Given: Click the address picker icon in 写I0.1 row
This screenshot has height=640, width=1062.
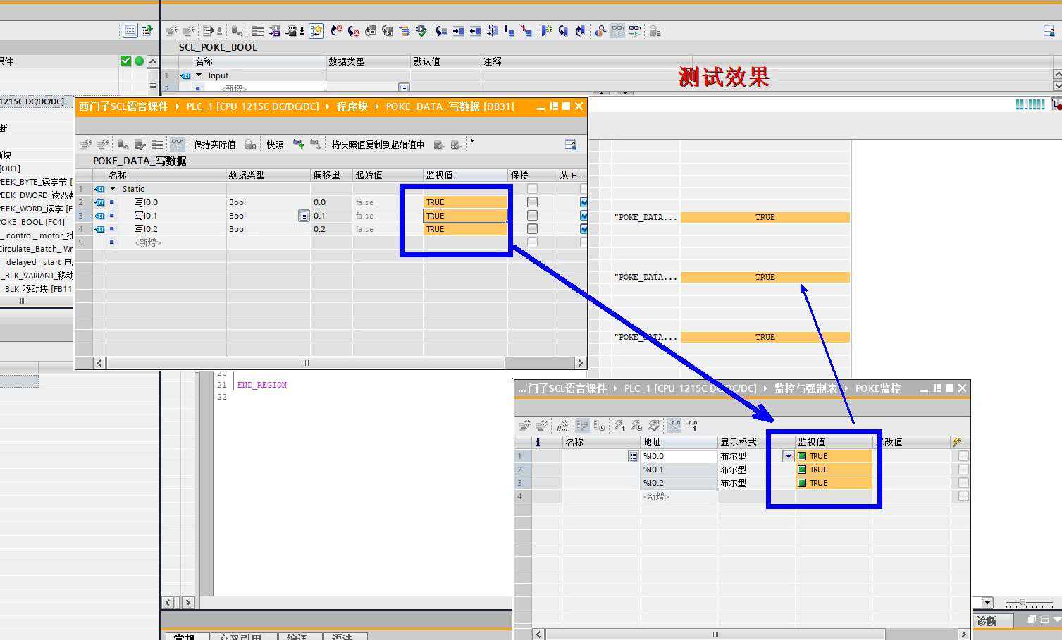Looking at the screenshot, I should pos(303,216).
